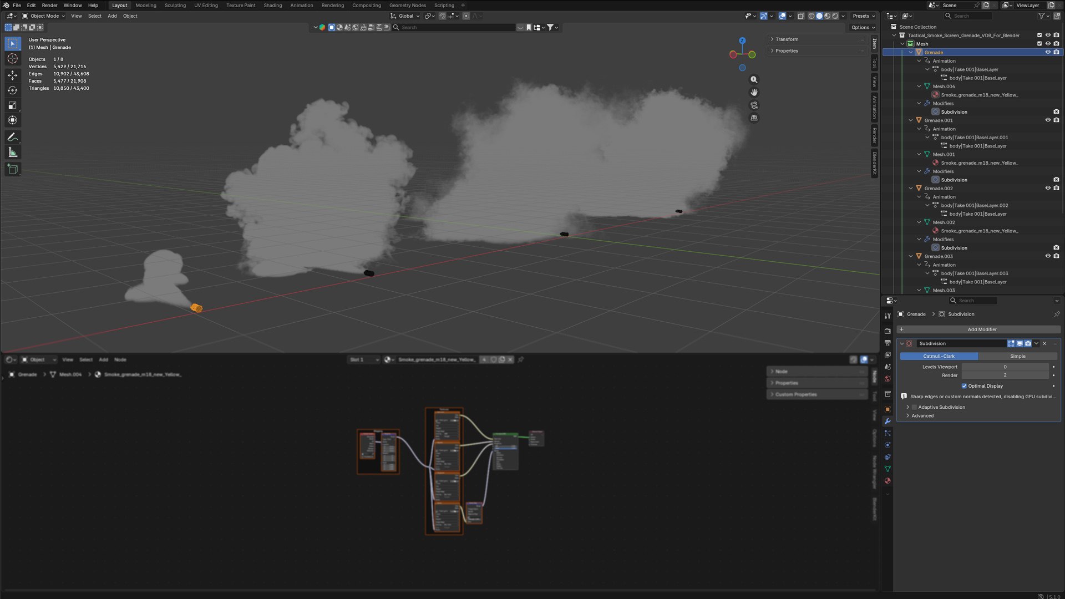The height and width of the screenshot is (599, 1065).
Task: Open the Material properties tab
Action: click(887, 481)
